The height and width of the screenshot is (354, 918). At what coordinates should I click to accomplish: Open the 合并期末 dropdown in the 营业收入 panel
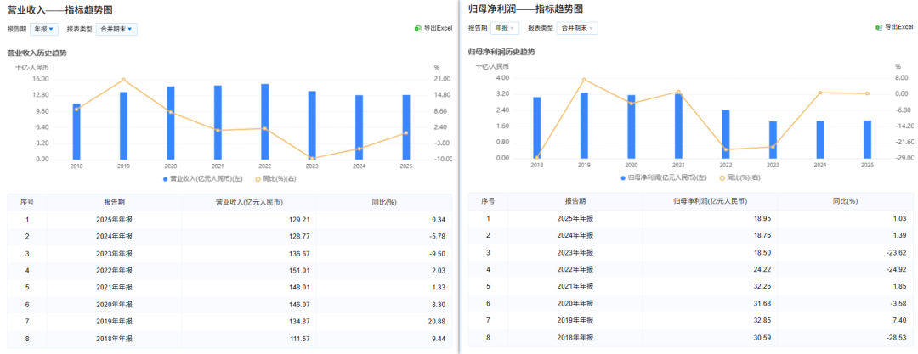117,29
